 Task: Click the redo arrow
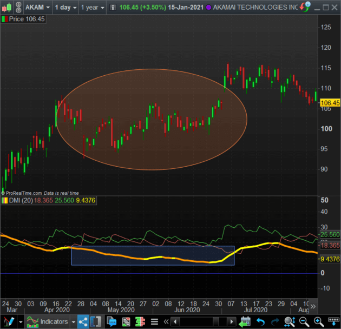point(275,321)
